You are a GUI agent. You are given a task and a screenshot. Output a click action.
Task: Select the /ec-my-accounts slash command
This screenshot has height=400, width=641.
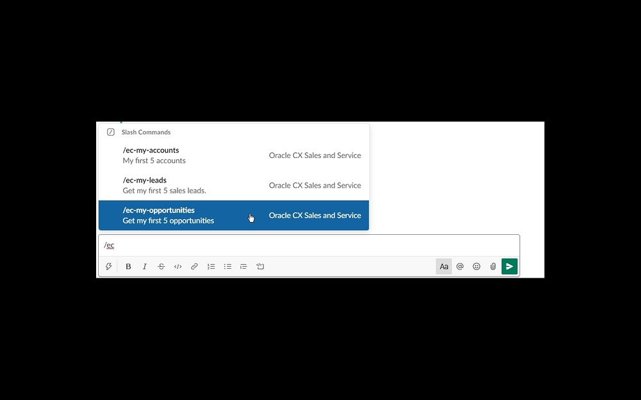pyautogui.click(x=234, y=156)
